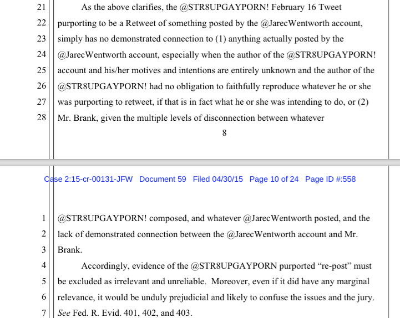Click "See Fed. R. Evid. 401, 402, and 403."
This screenshot has width=400, height=318.
click(x=125, y=313)
